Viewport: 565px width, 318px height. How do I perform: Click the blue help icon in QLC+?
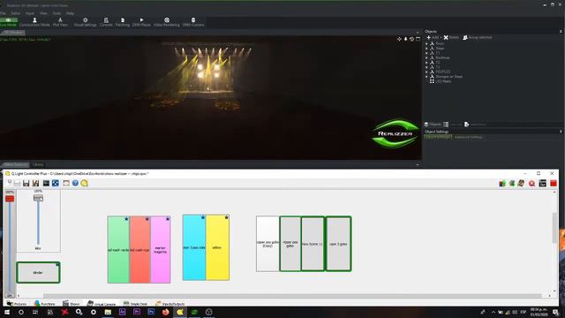pyautogui.click(x=75, y=183)
